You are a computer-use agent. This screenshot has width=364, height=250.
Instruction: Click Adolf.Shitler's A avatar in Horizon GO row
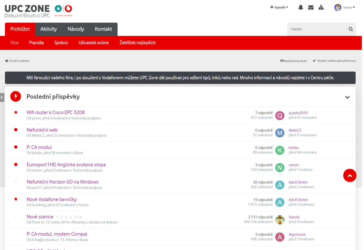pyautogui.click(x=280, y=185)
